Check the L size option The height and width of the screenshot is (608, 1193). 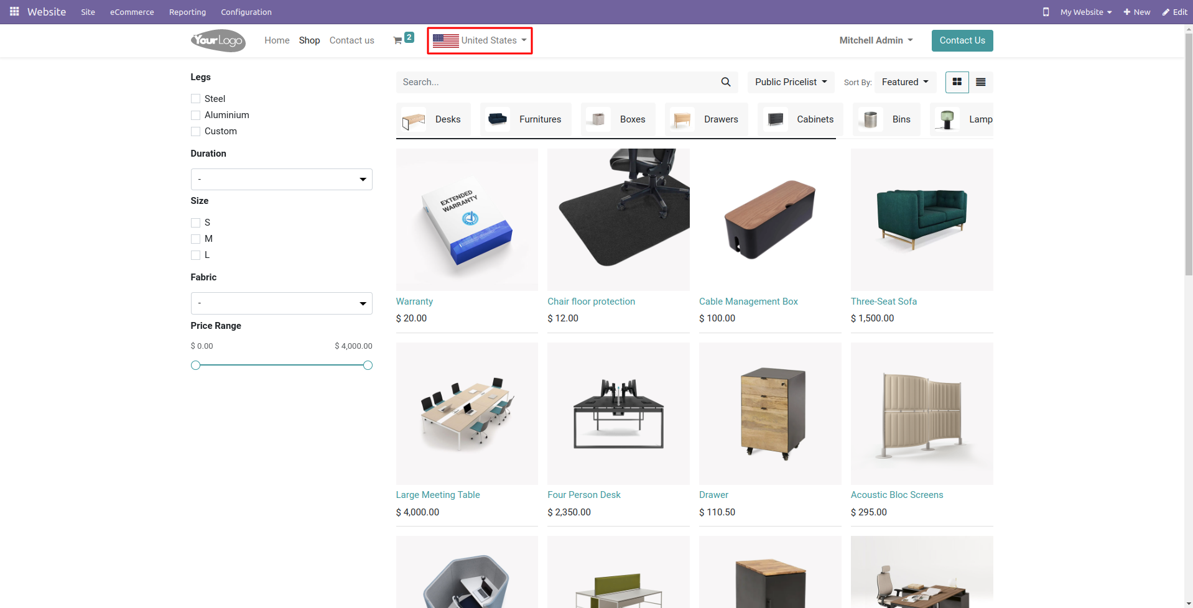coord(195,255)
